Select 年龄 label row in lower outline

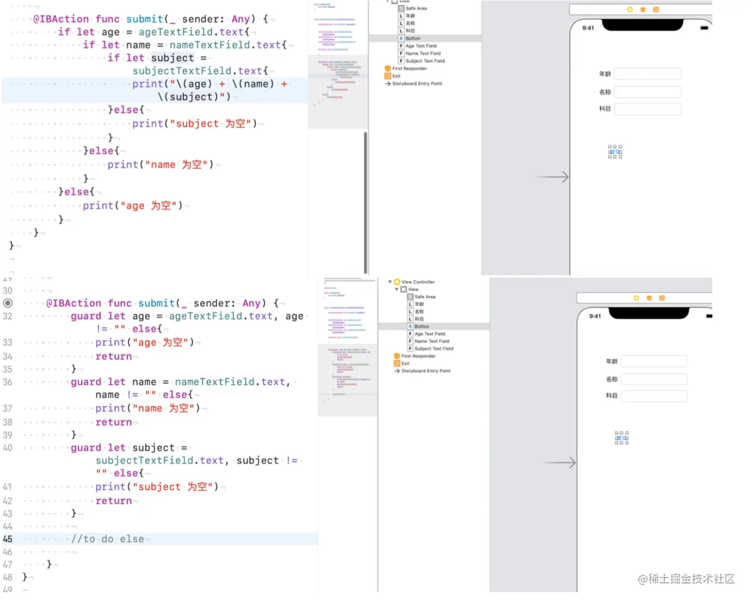416,304
